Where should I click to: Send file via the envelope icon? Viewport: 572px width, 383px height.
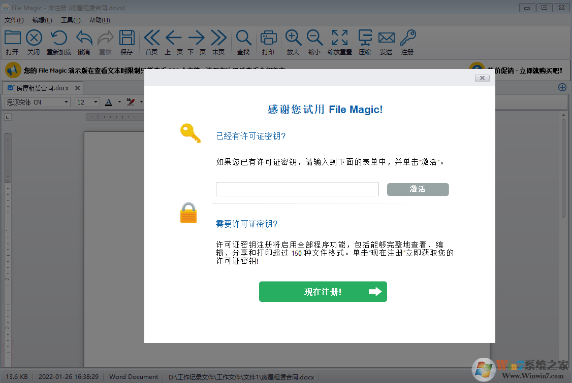tap(386, 38)
